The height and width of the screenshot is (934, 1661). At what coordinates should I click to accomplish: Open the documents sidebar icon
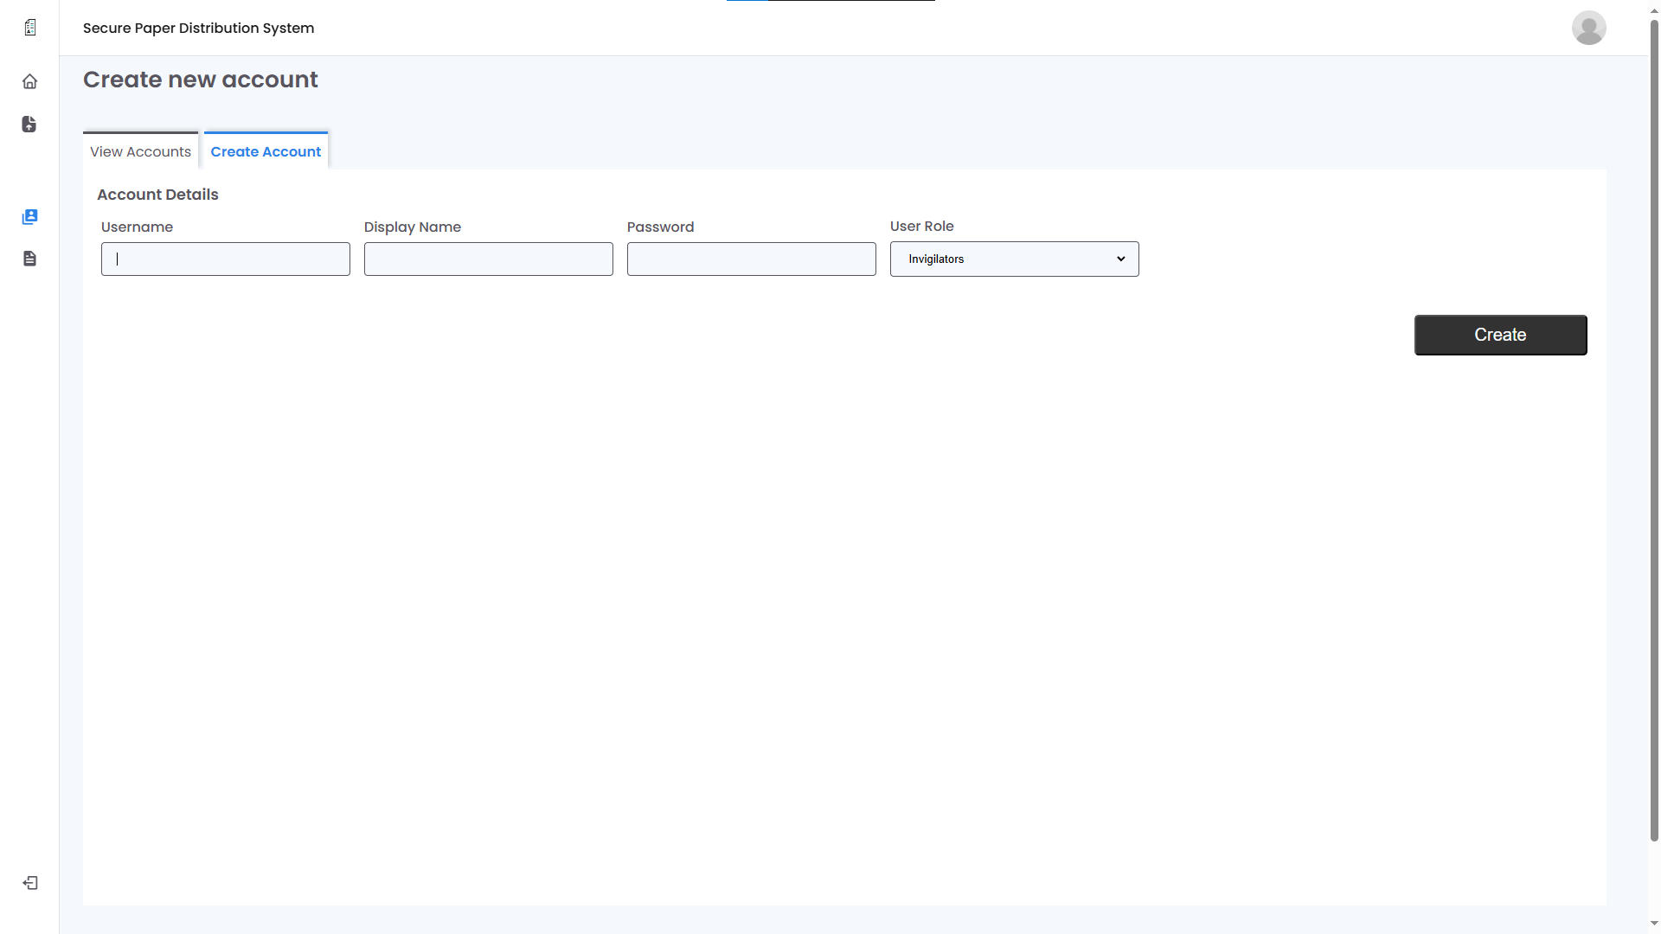pos(29,259)
